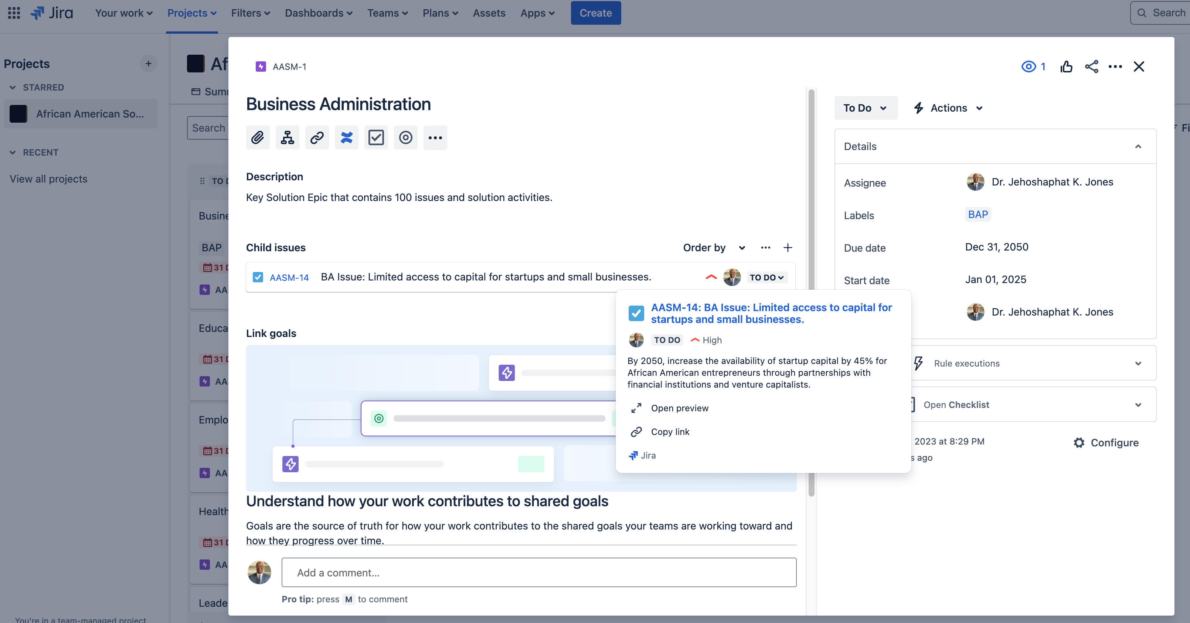The height and width of the screenshot is (623, 1190).
Task: Click the assignee avatar in AASM-14 row
Action: 732,277
